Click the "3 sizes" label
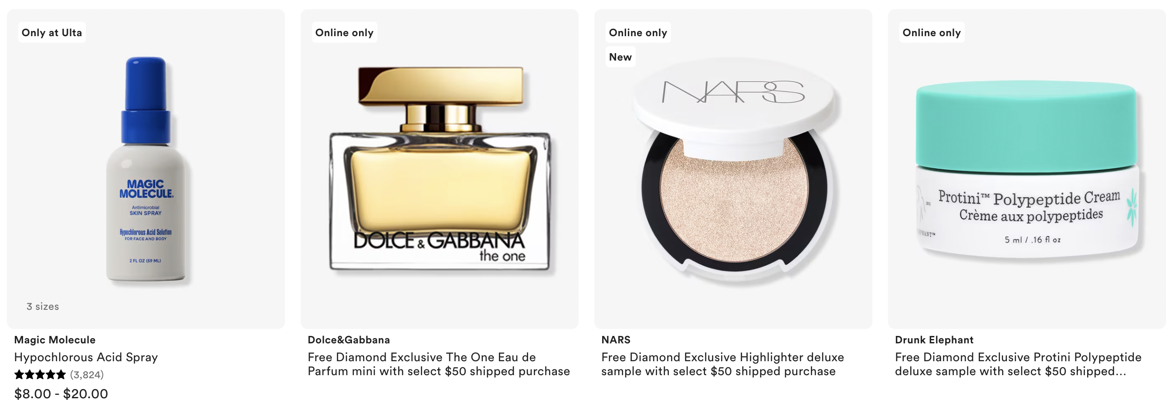 (43, 306)
